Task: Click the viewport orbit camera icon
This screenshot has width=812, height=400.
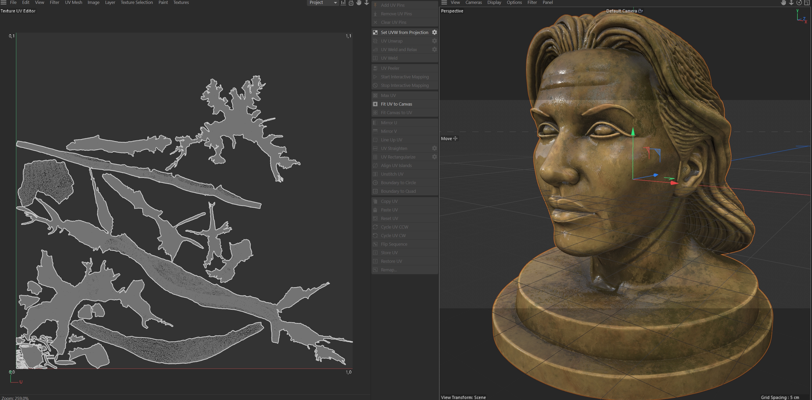Action: point(799,3)
